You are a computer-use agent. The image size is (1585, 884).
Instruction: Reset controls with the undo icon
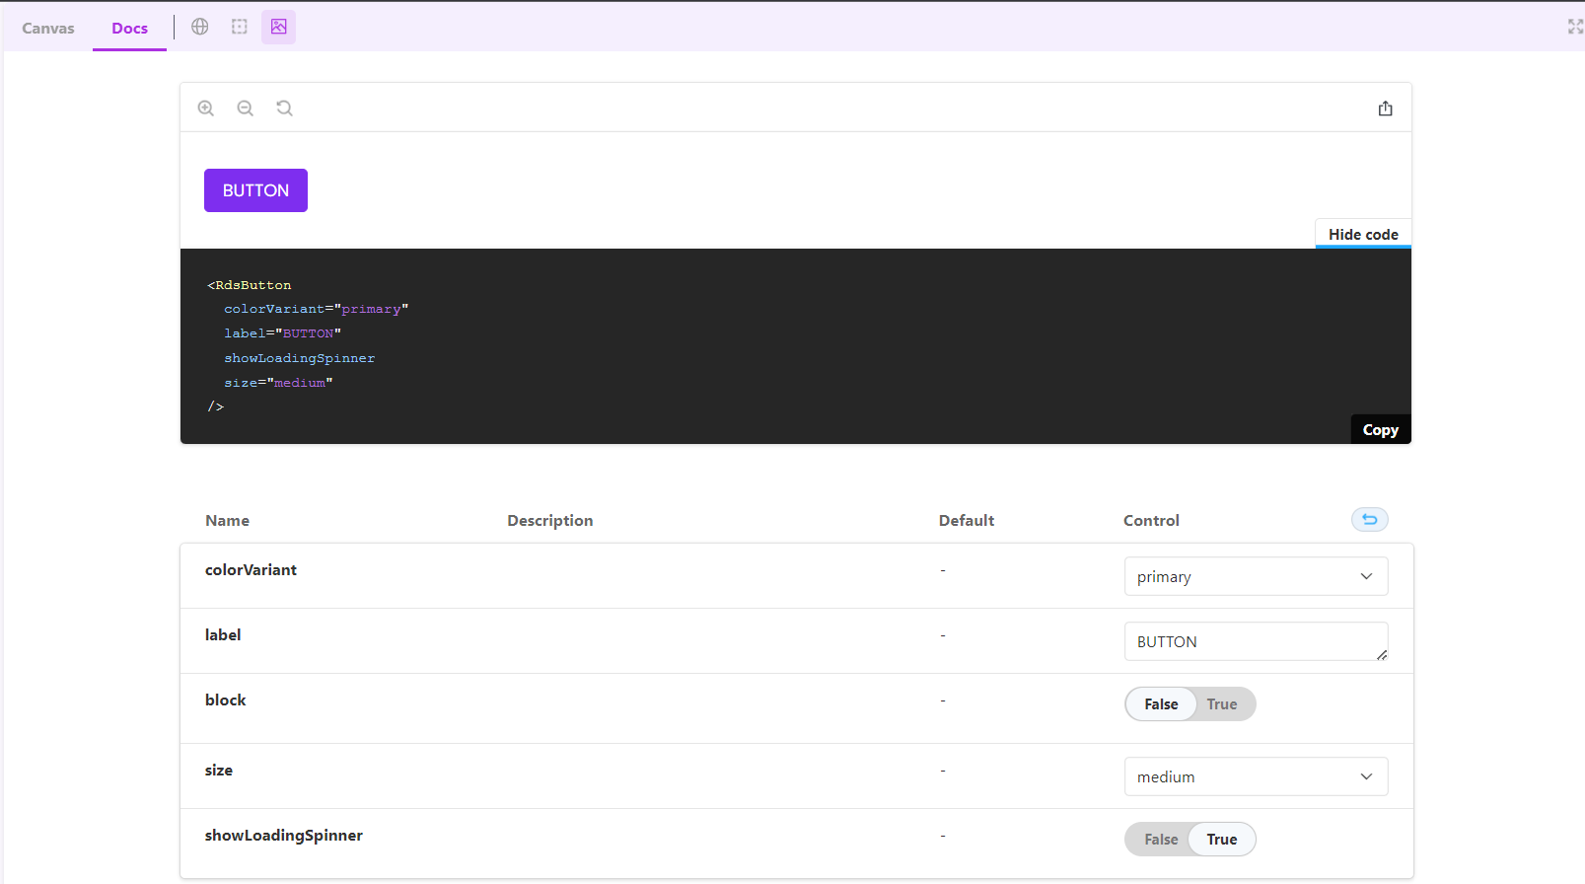coord(1370,520)
